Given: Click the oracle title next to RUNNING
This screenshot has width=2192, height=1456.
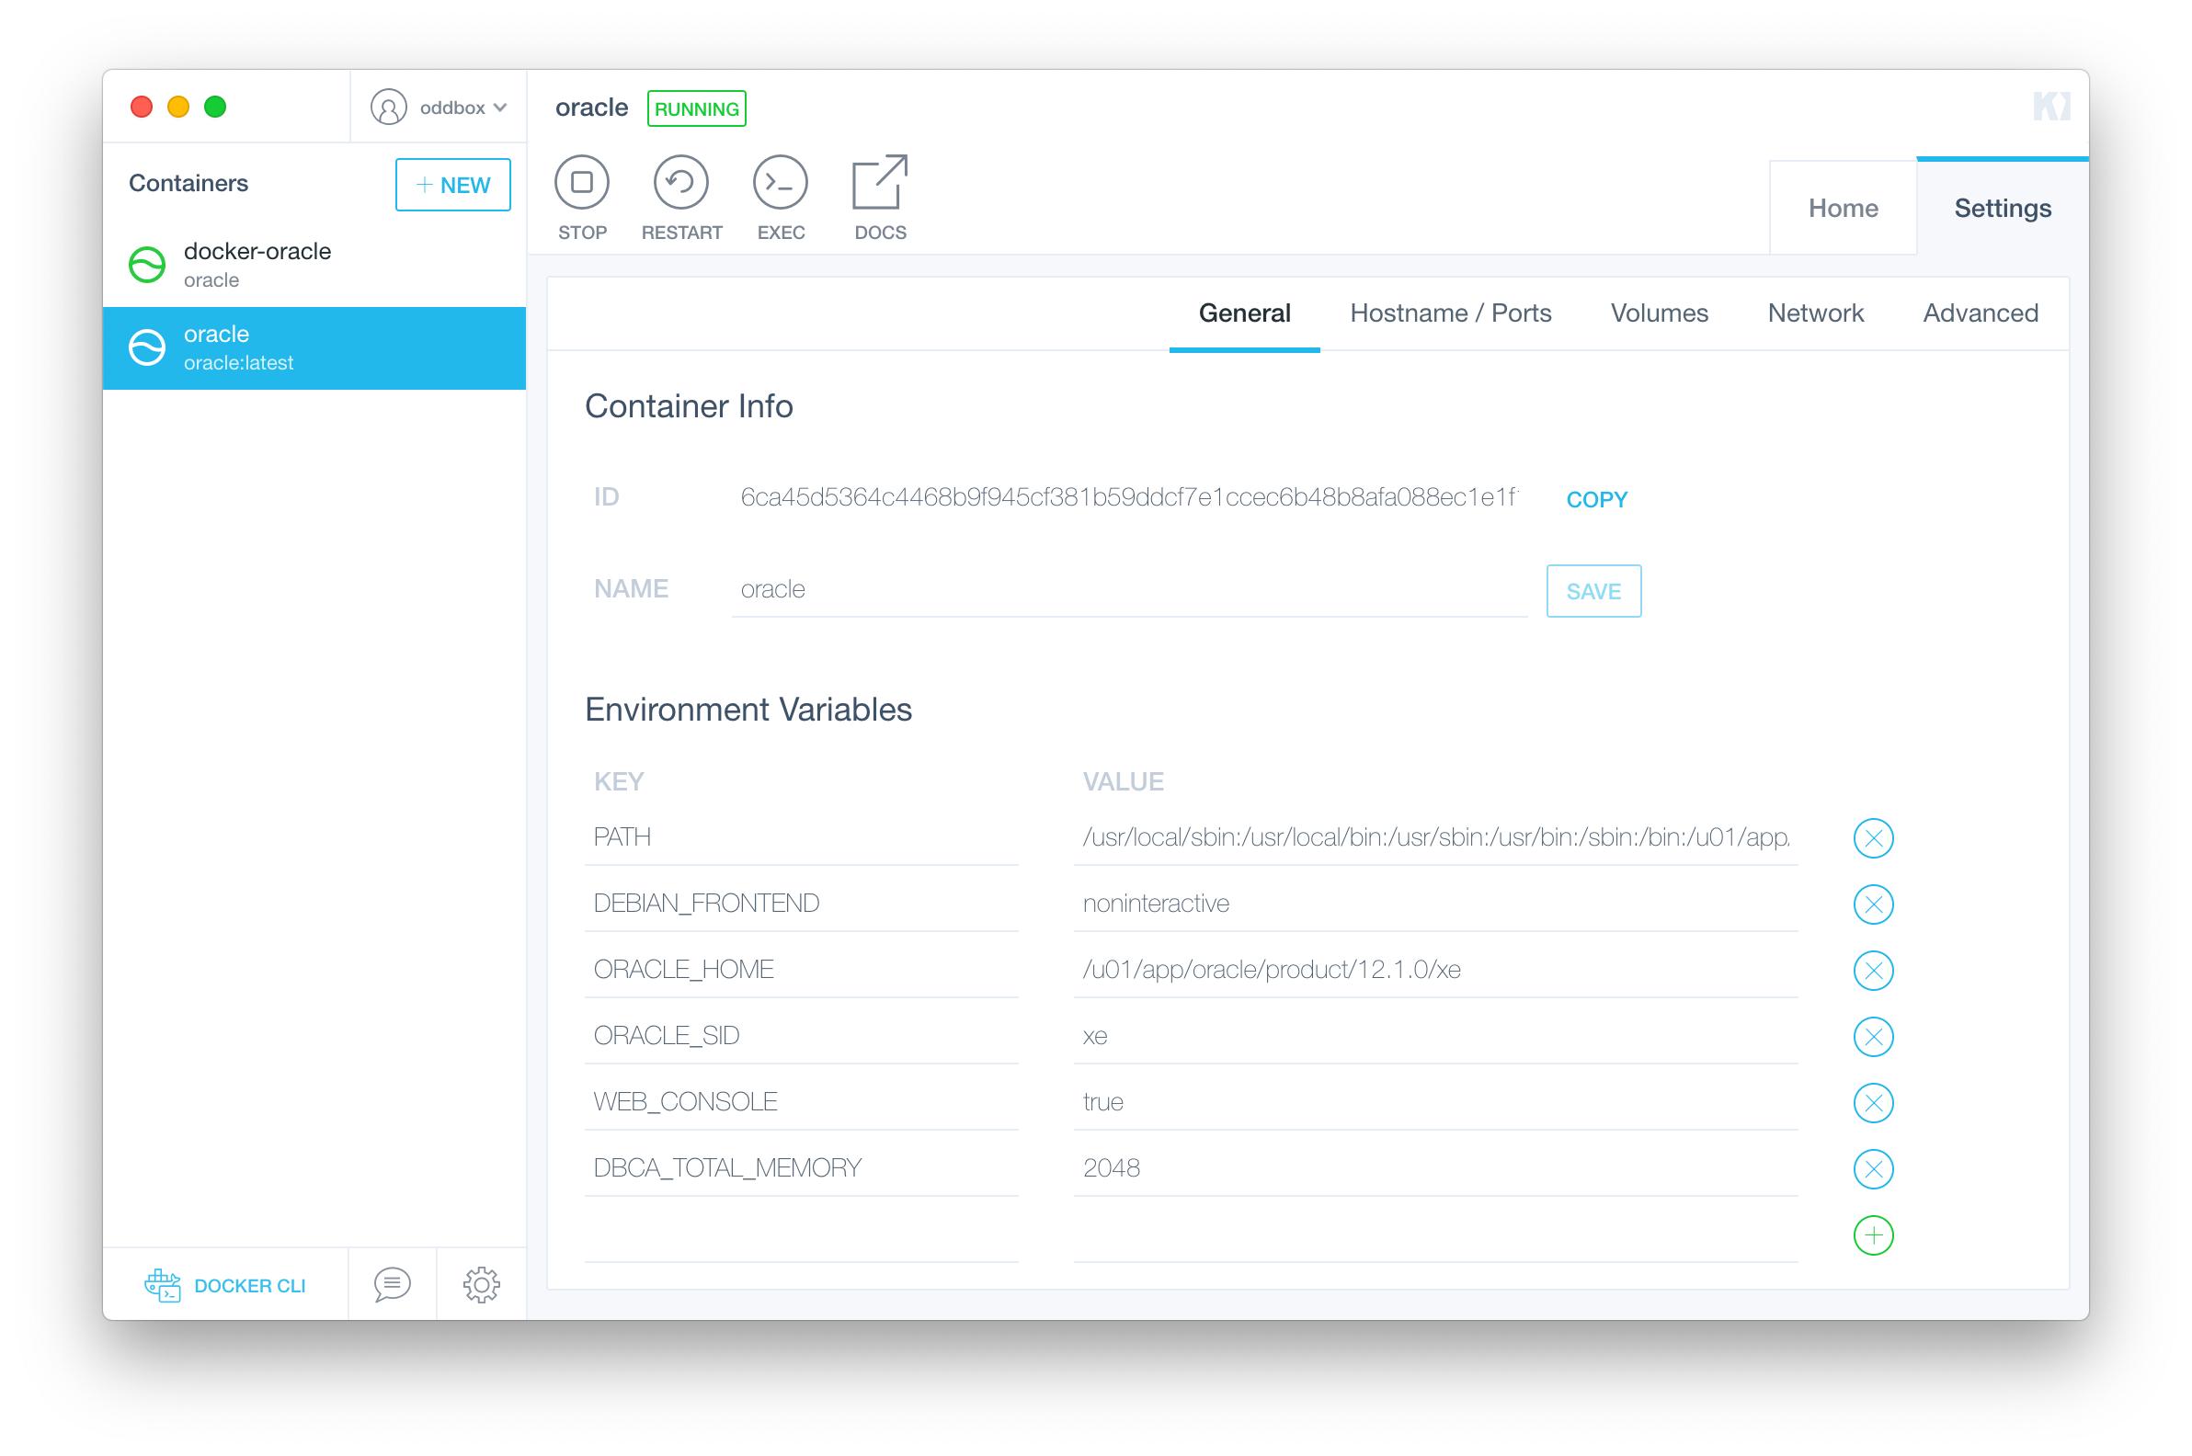Looking at the screenshot, I should click(590, 108).
